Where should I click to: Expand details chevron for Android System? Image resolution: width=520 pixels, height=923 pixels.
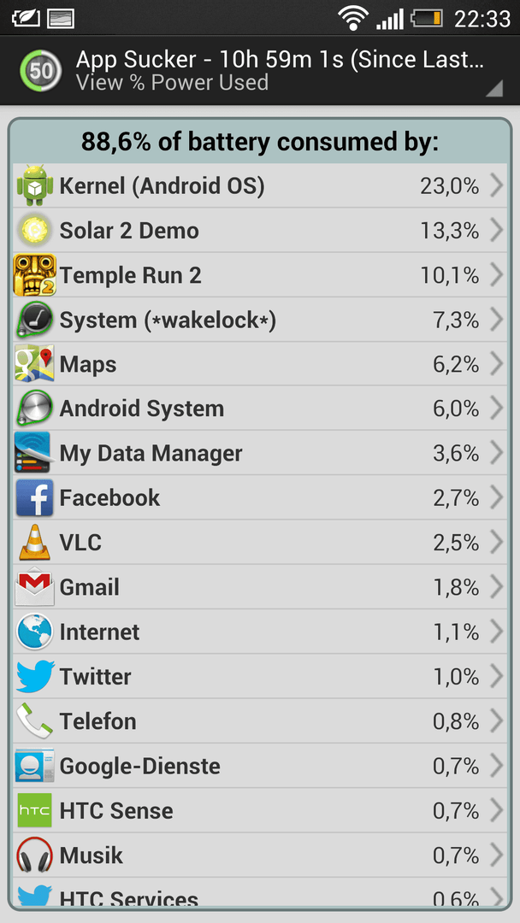(496, 409)
